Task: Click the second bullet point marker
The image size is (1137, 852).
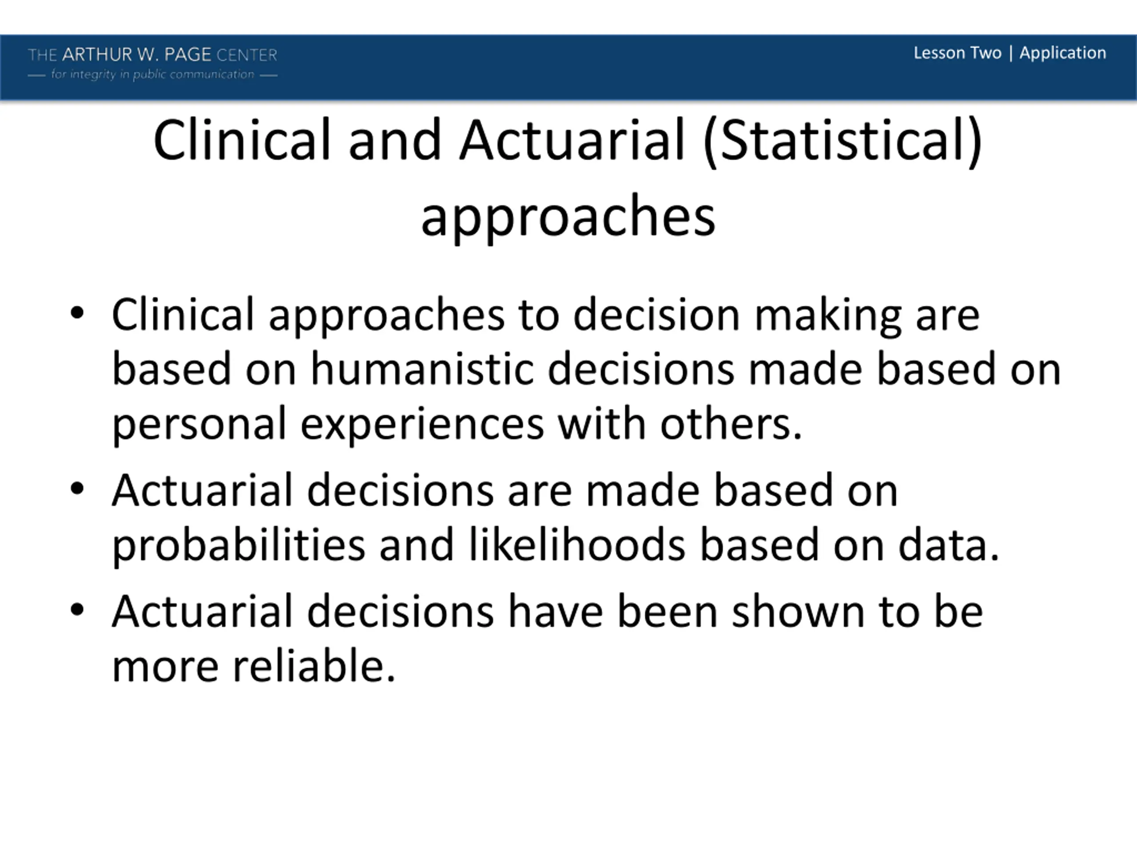Action: (76, 489)
